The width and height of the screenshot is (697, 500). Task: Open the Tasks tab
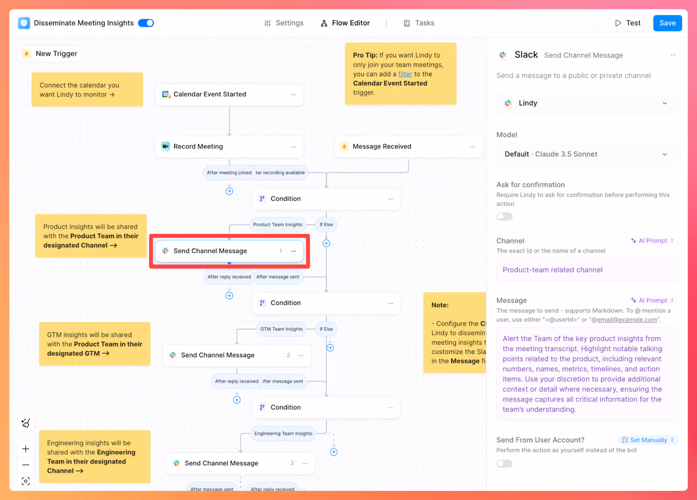(x=419, y=23)
